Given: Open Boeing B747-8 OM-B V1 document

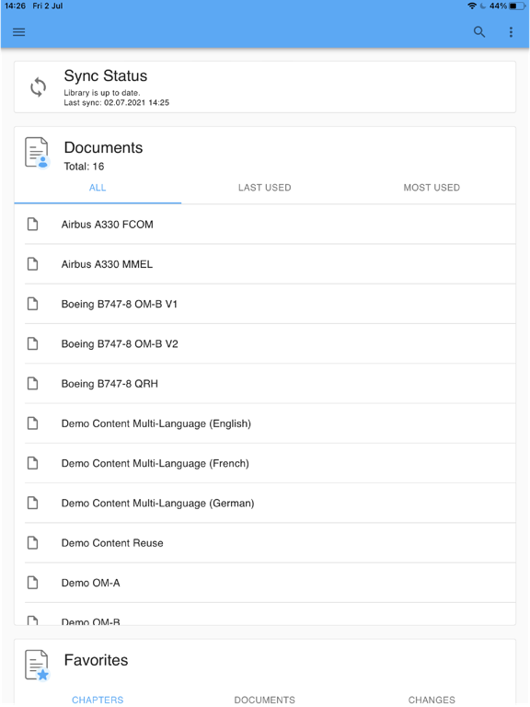Looking at the screenshot, I should pos(270,304).
